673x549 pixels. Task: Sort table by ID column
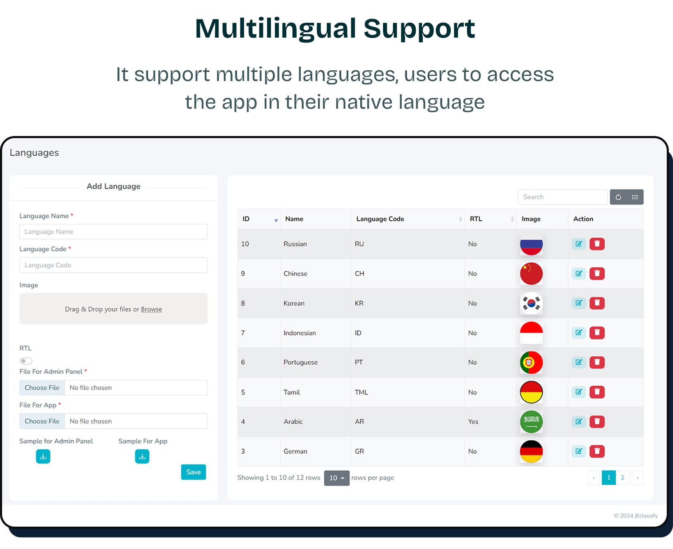tap(259, 219)
